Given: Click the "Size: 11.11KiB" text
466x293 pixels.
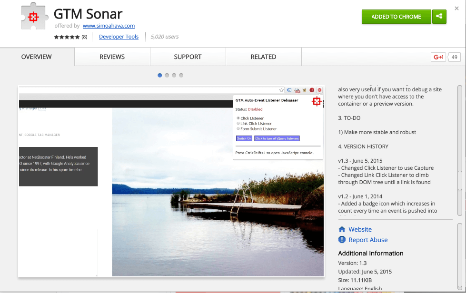Looking at the screenshot, I should [355, 280].
